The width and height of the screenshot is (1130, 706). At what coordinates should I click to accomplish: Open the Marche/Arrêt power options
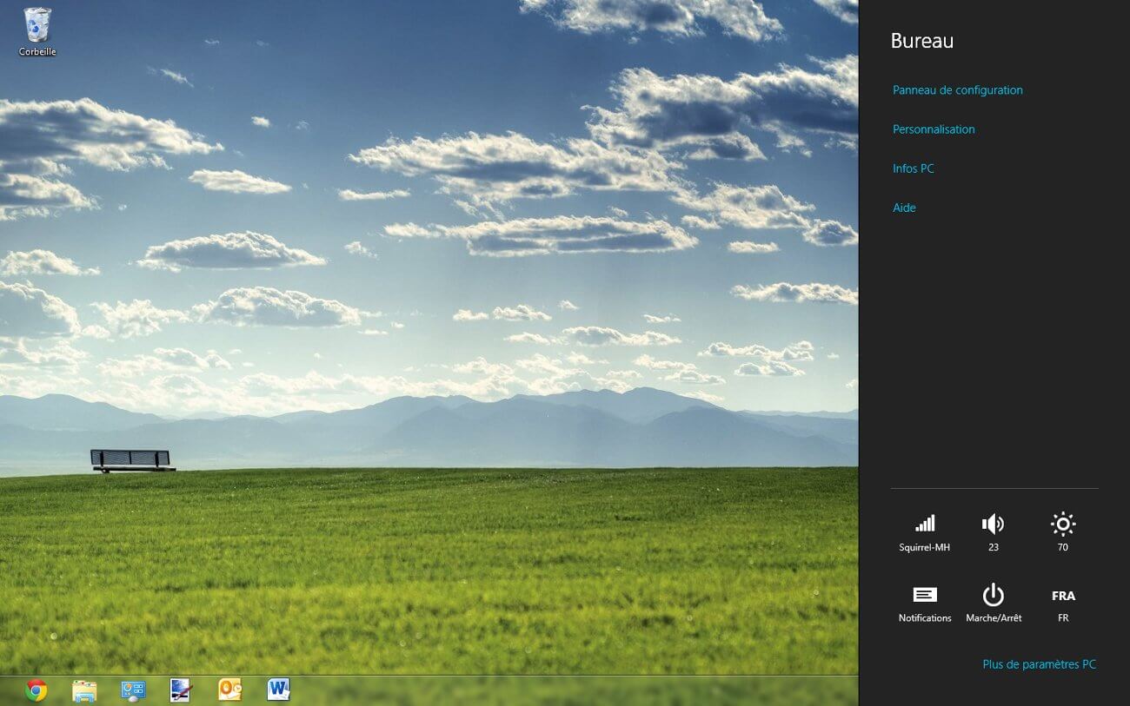click(994, 603)
